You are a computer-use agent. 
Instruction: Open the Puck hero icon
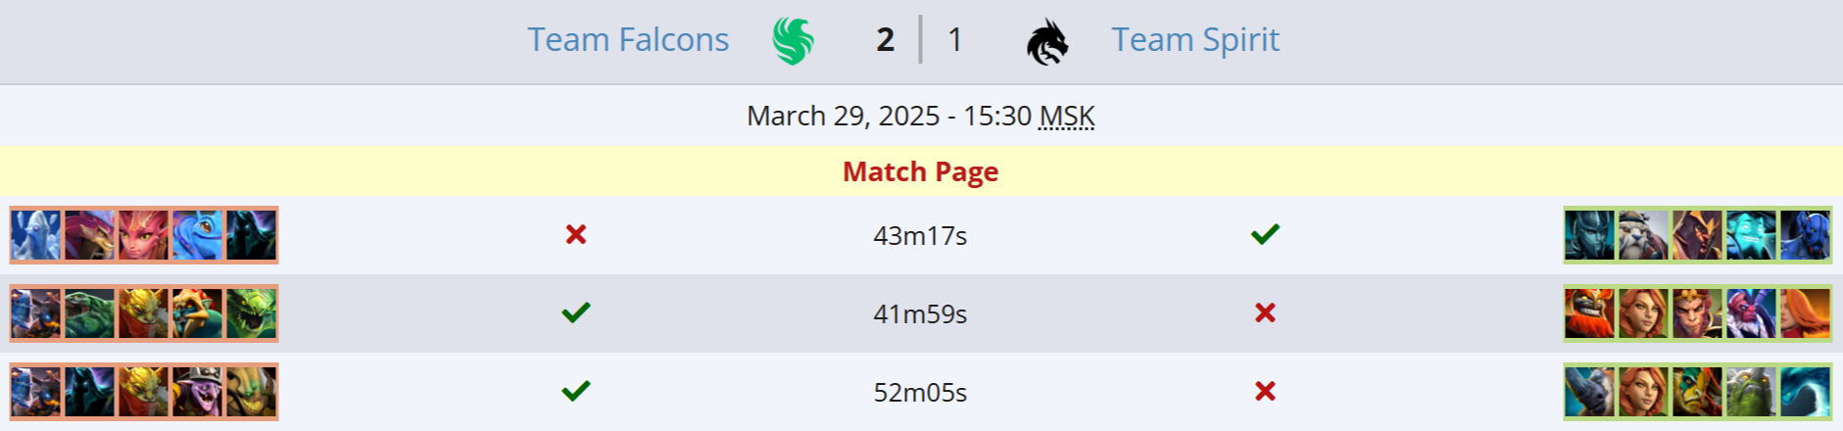[198, 235]
